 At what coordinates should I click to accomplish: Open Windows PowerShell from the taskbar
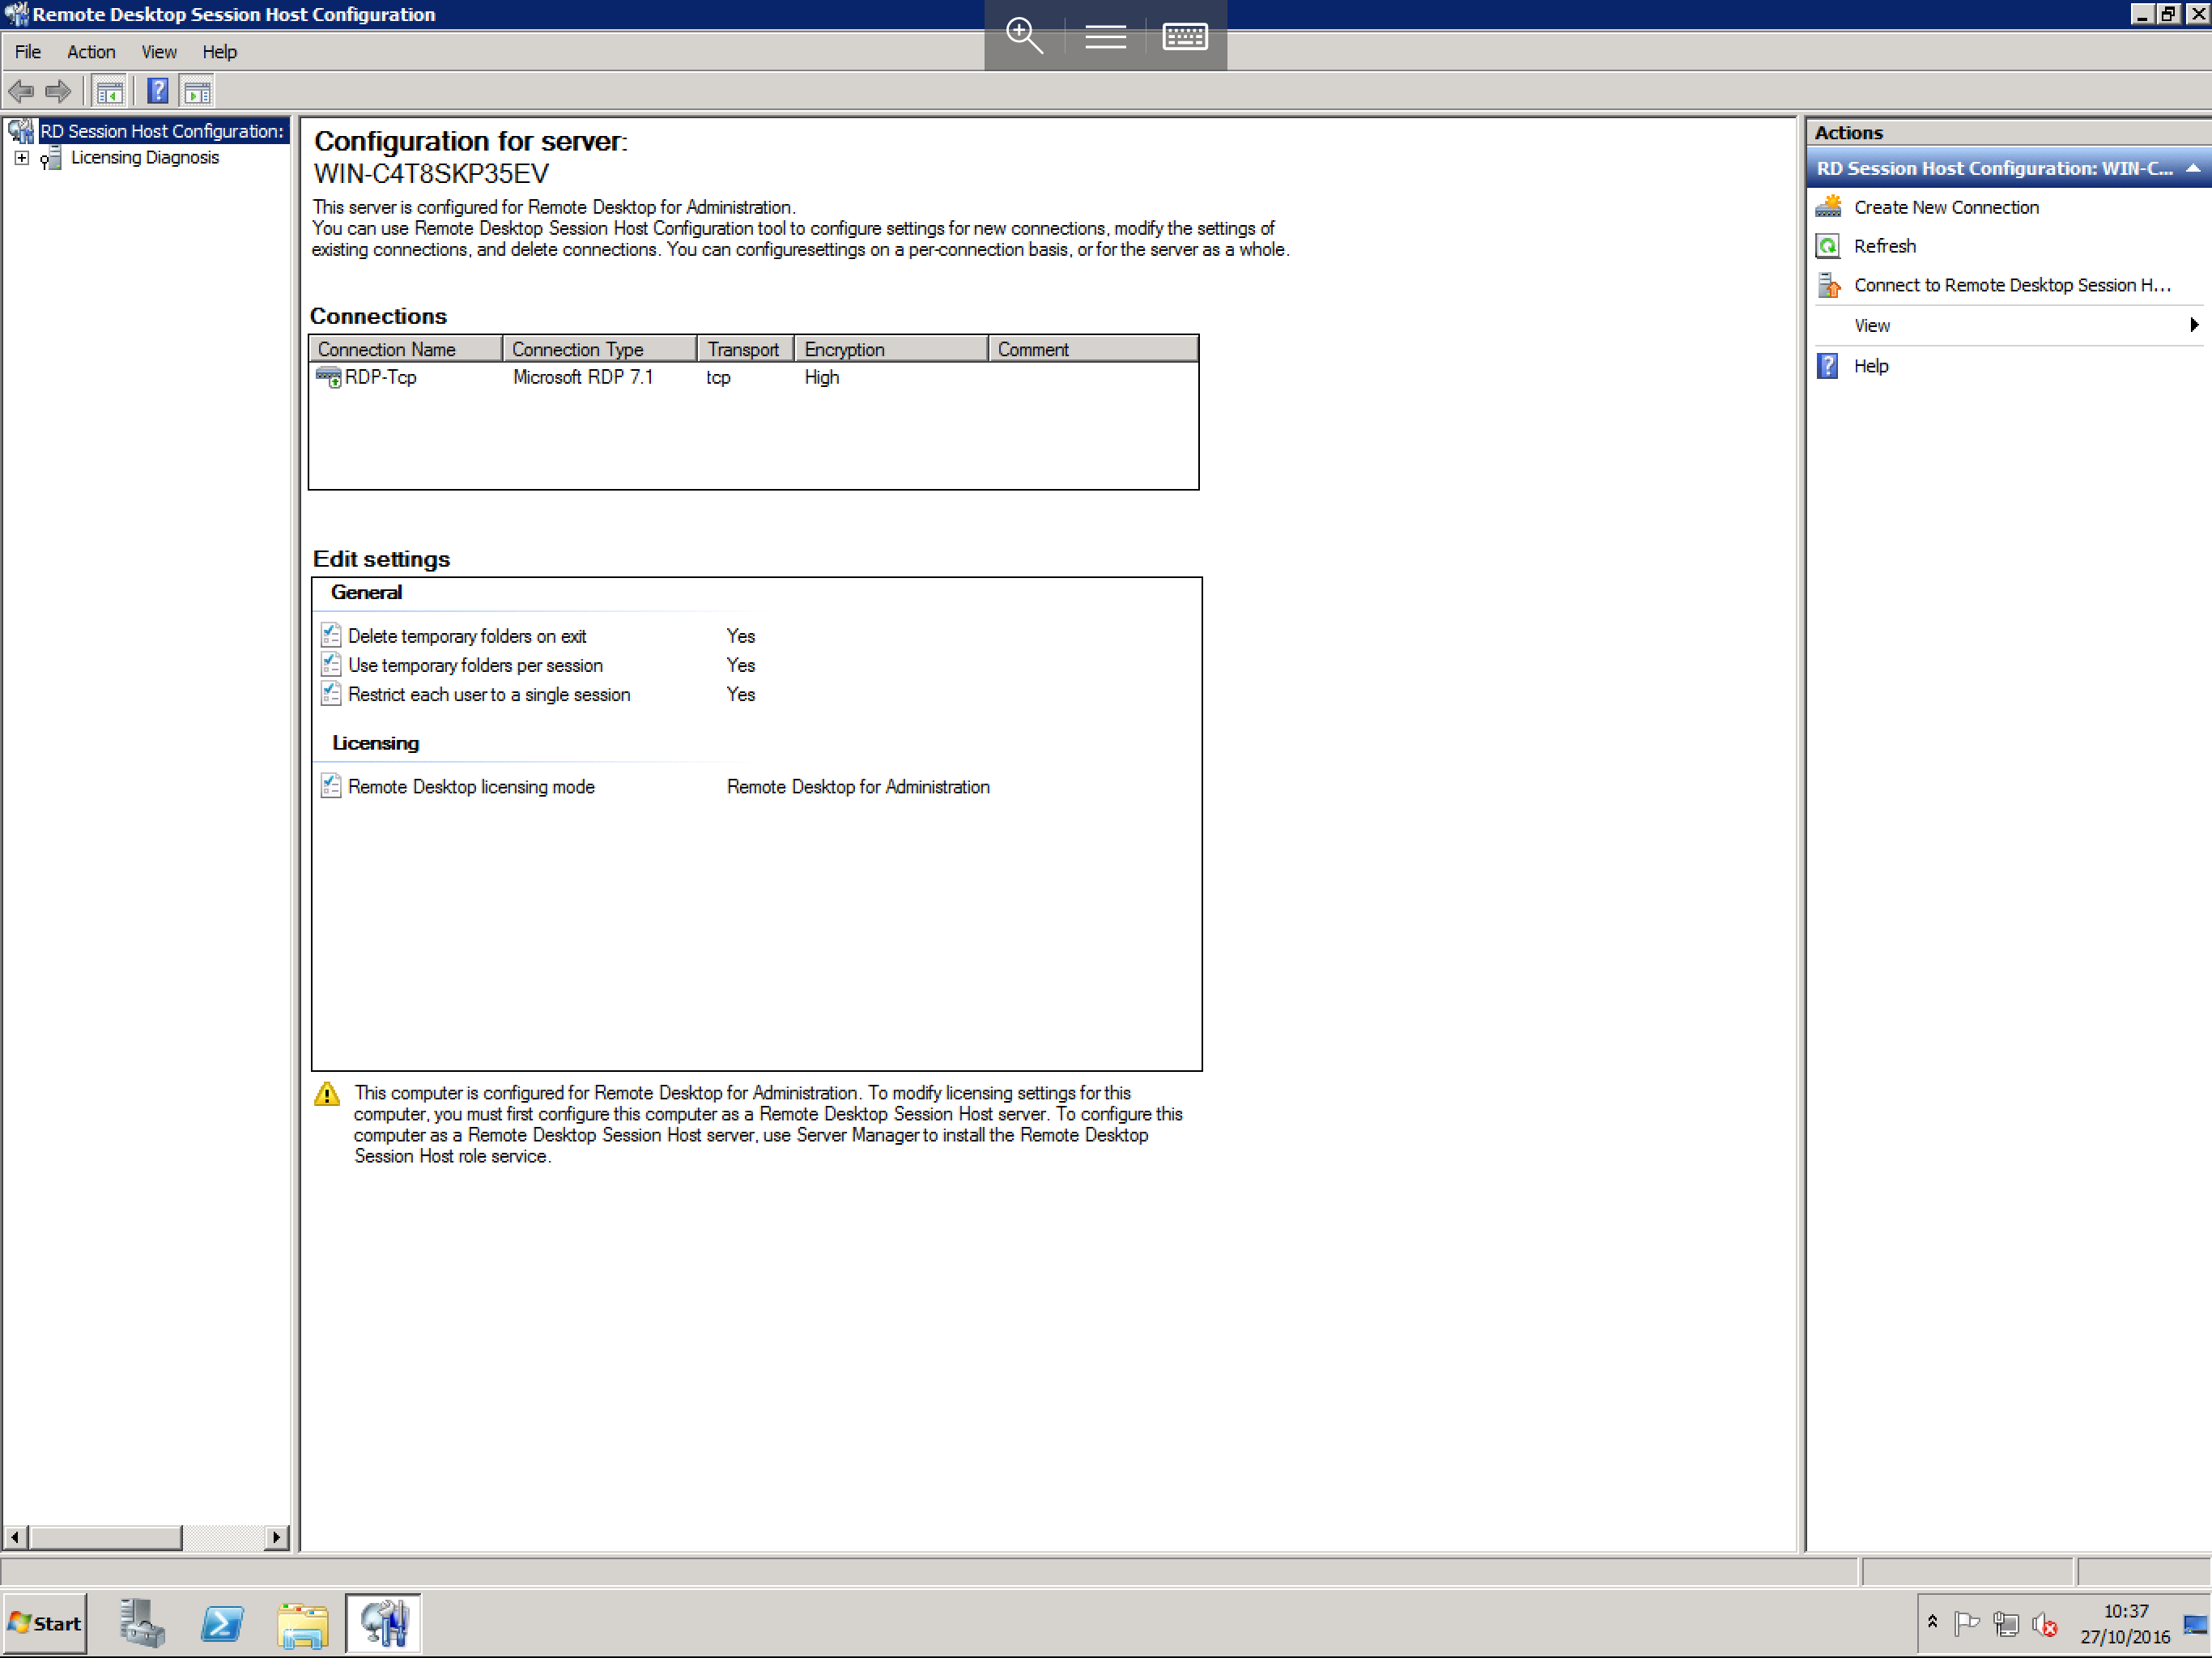(222, 1624)
